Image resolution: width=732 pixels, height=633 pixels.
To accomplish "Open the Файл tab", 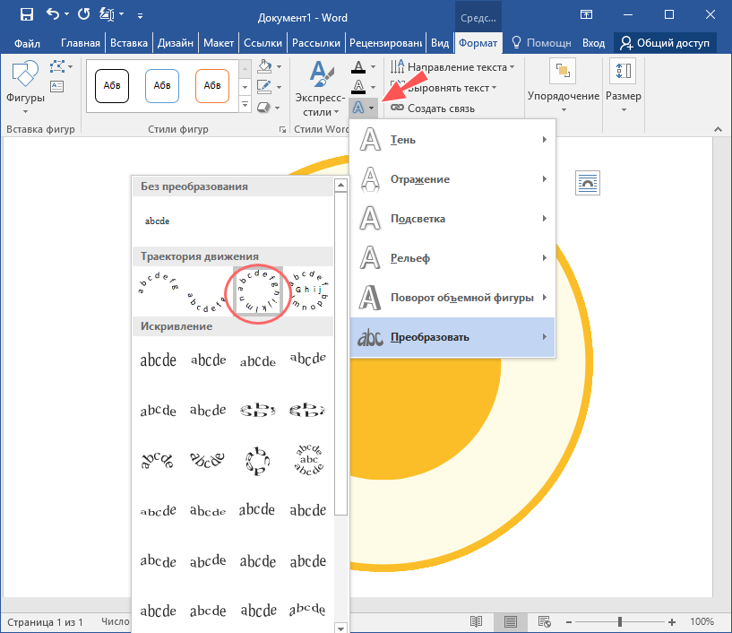I will pyautogui.click(x=27, y=43).
